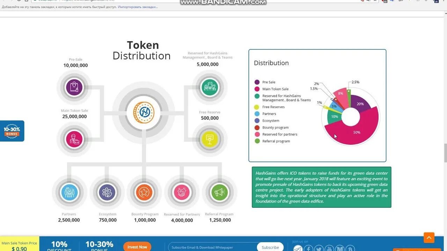
Task: Open the Facebook social link
Action: click(308, 248)
